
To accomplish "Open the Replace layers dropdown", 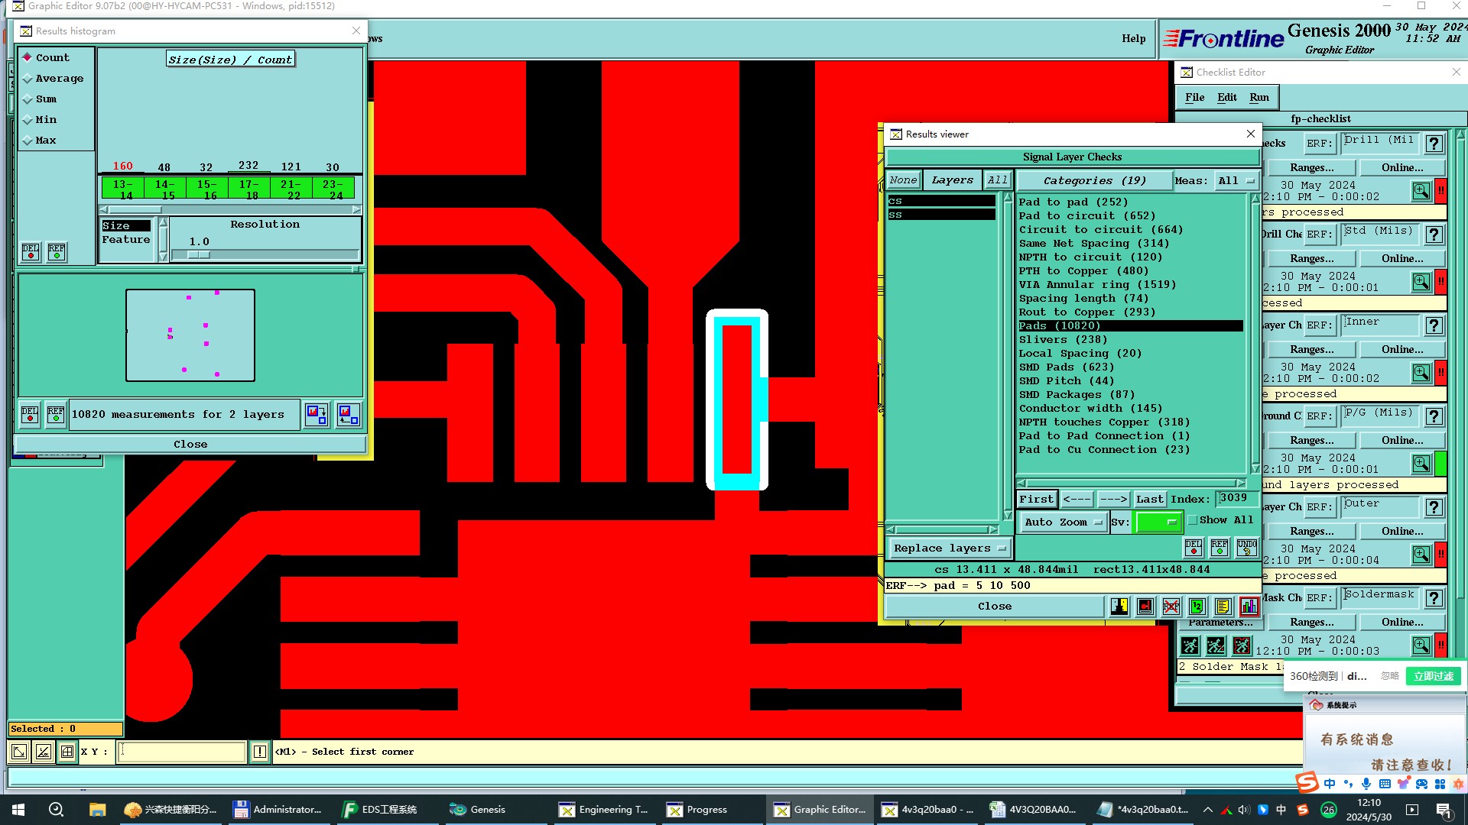I will [x=949, y=548].
